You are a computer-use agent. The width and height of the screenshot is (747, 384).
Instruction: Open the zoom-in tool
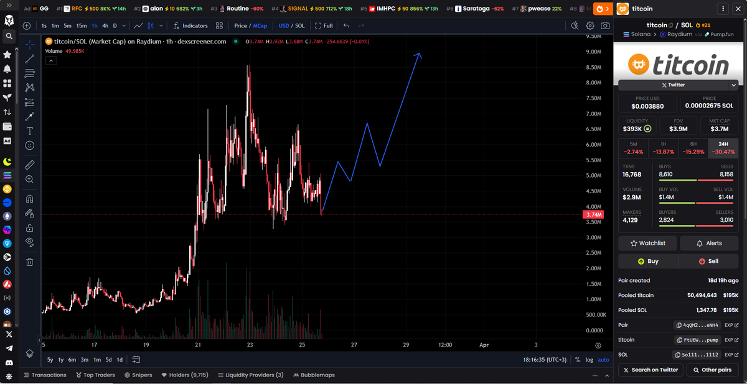(x=29, y=179)
